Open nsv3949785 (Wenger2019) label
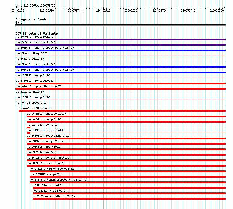This screenshot has height=209, width=233. [45, 141]
